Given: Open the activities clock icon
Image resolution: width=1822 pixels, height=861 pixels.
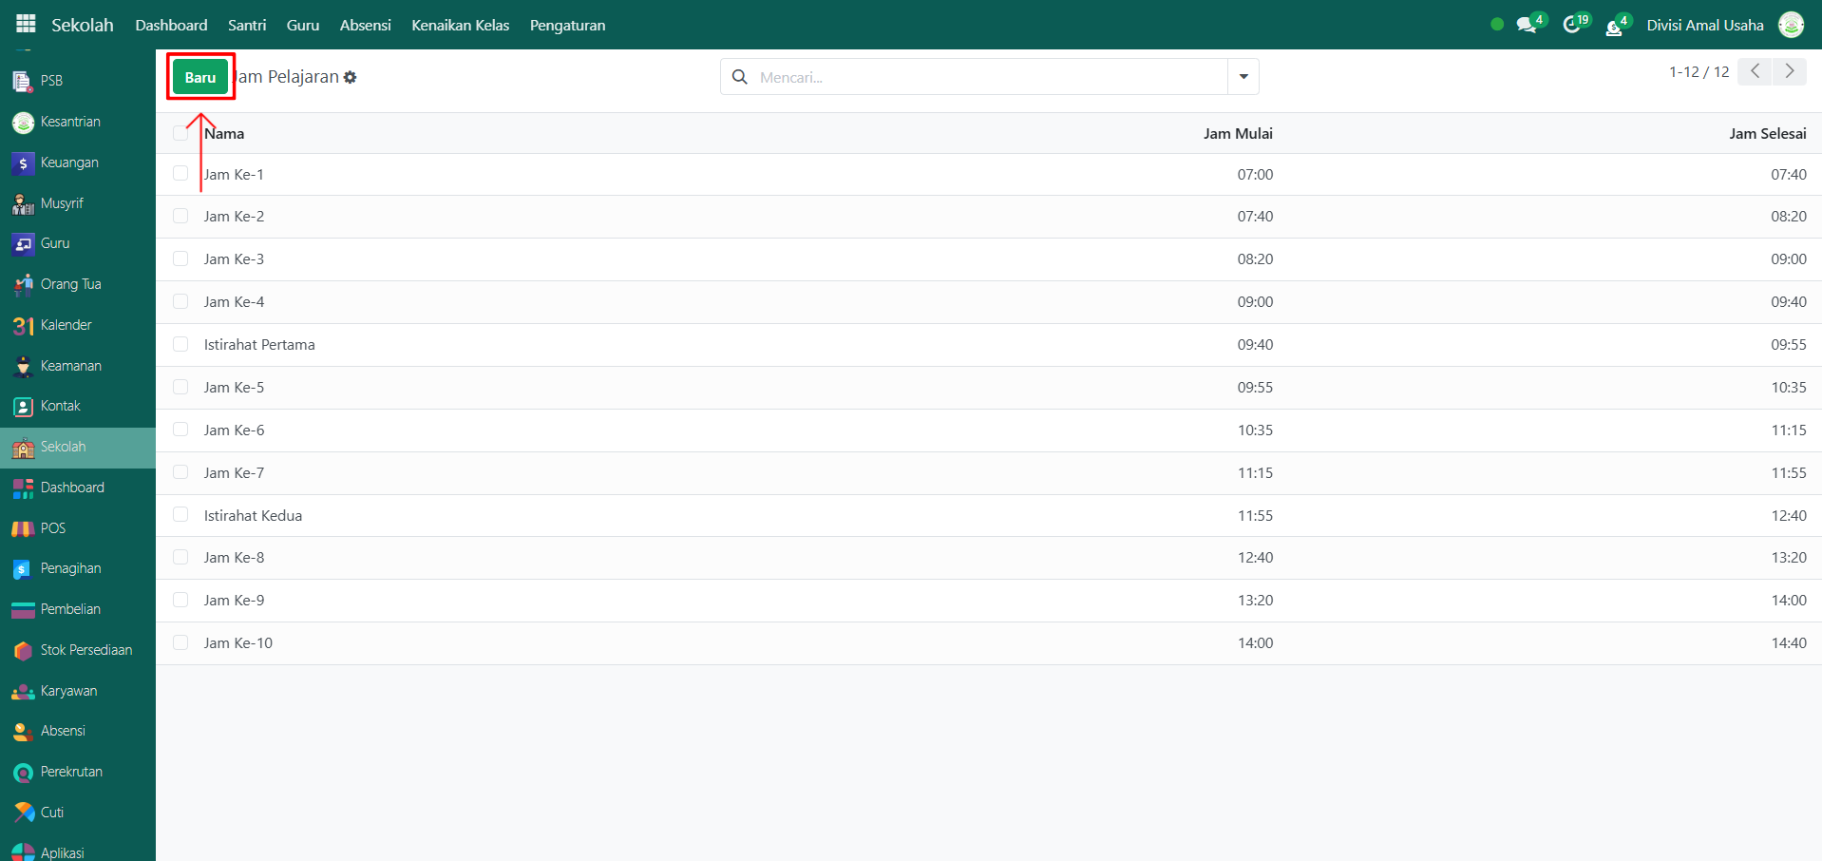Looking at the screenshot, I should click(1572, 26).
